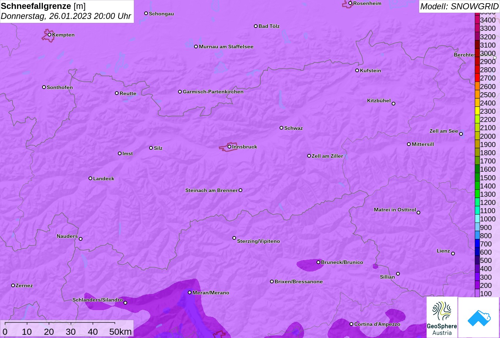Click the Garmisch-Partenkirchen marker dot
The image size is (500, 338).
pos(180,92)
